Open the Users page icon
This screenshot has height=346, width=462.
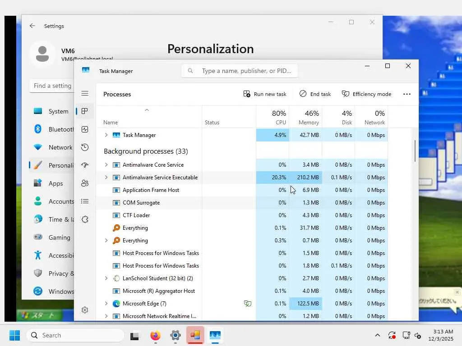tap(85, 183)
